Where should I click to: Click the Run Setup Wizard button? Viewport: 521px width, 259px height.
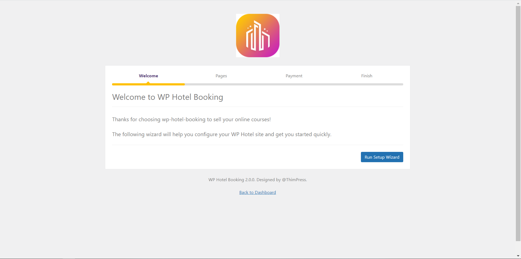382,157
